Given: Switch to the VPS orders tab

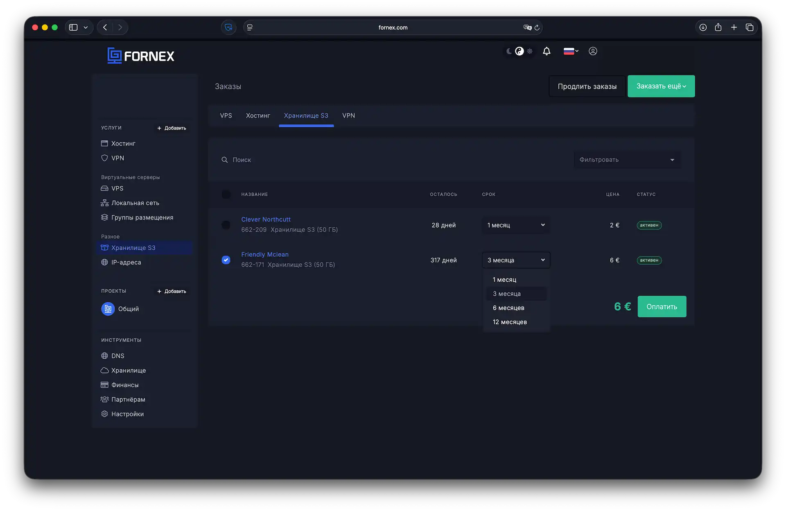Looking at the screenshot, I should click(226, 115).
